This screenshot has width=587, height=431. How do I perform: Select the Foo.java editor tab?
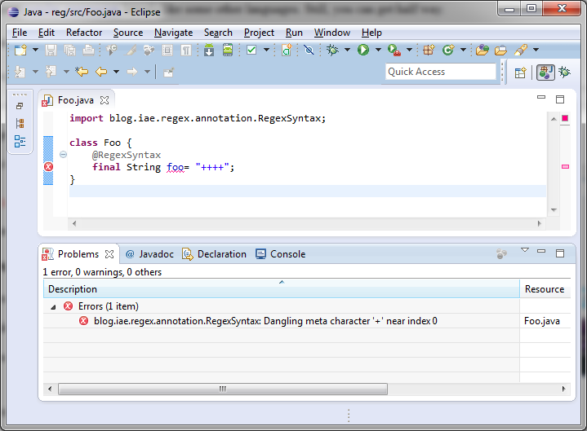tap(76, 100)
